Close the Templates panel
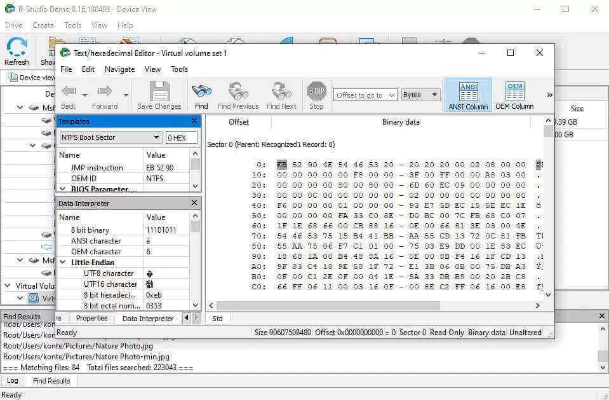This screenshot has height=400, width=609. coord(194,121)
